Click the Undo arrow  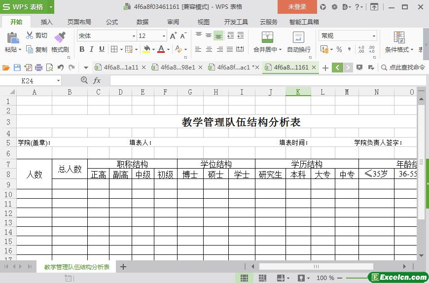pos(61,68)
